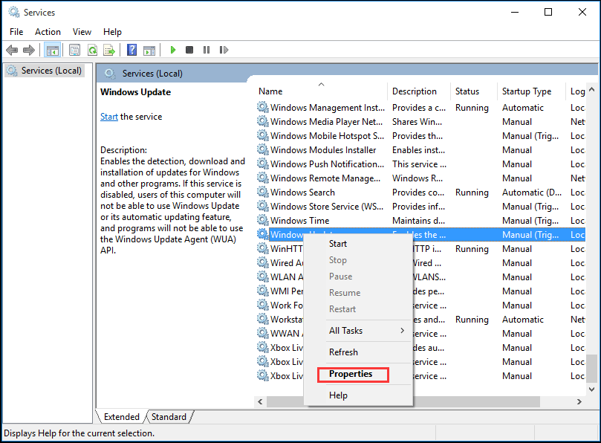Open the Properties toolbar icon
The height and width of the screenshot is (443, 601).
coord(74,50)
